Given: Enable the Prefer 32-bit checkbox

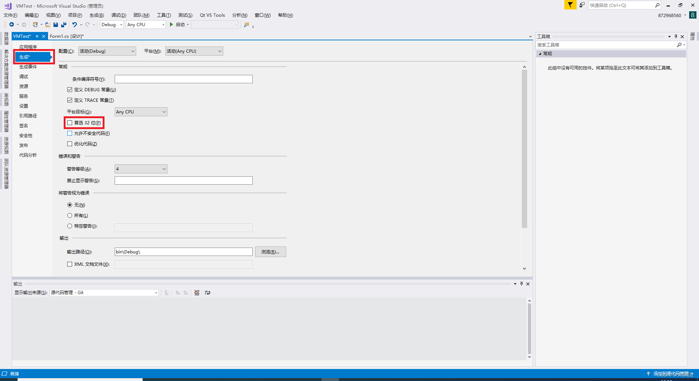Looking at the screenshot, I should pos(70,123).
